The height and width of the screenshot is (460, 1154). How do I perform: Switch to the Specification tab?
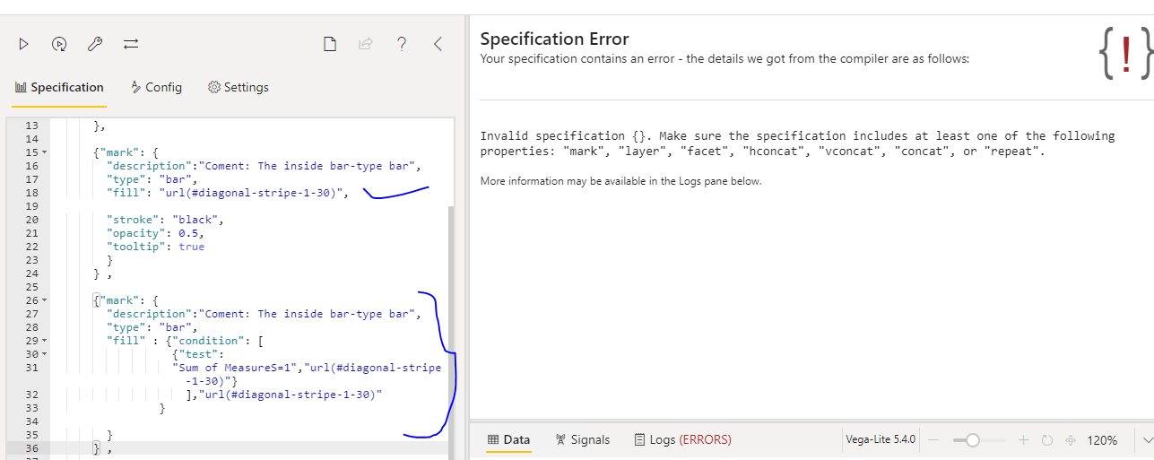pyautogui.click(x=59, y=87)
